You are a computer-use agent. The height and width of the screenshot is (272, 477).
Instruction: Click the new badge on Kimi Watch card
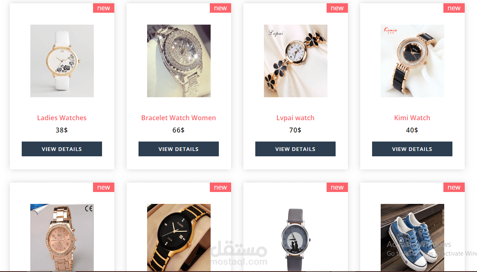[454, 8]
